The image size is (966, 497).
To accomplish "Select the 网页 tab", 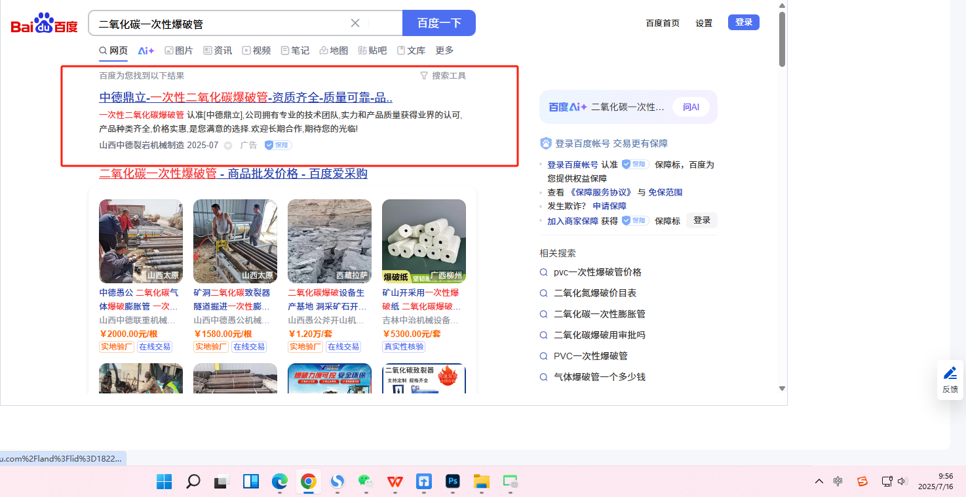I will coord(113,50).
